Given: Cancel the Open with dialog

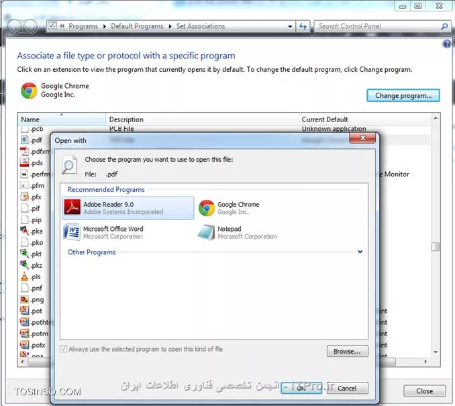Looking at the screenshot, I should tap(348, 388).
